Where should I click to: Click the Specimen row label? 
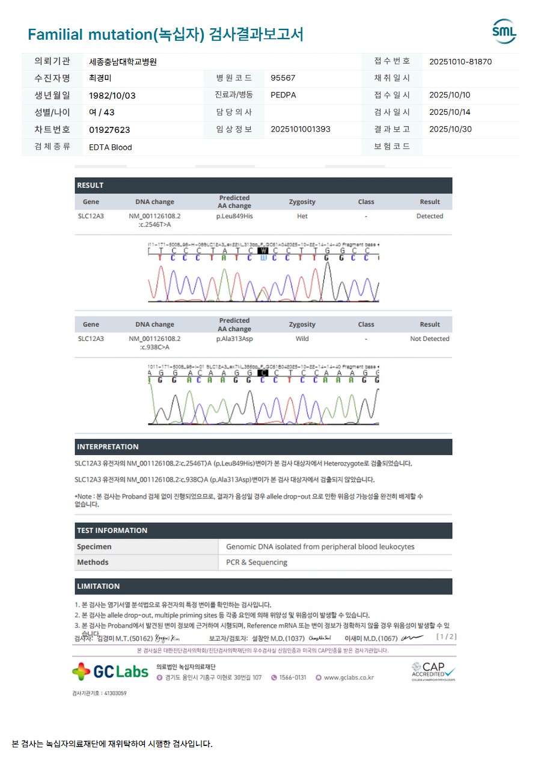pyautogui.click(x=94, y=546)
